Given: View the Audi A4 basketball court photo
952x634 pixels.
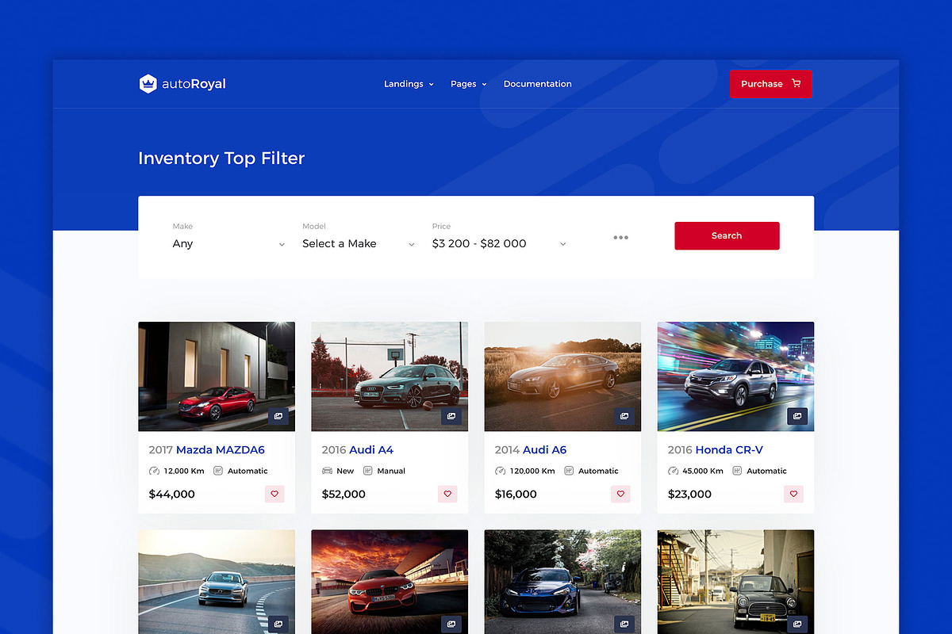Looking at the screenshot, I should pyautogui.click(x=390, y=376).
